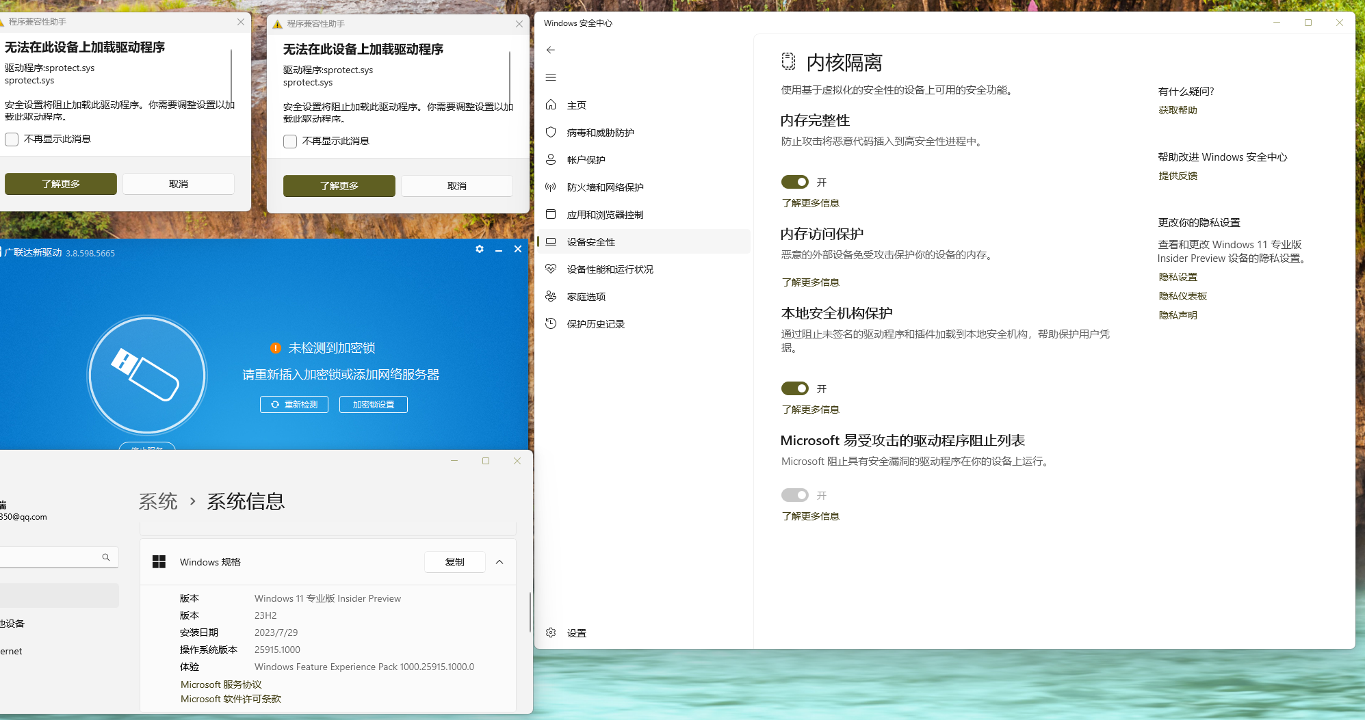1365x720 pixels.
Task: Click scrollbar in right compatibility dialog
Action: point(510,77)
